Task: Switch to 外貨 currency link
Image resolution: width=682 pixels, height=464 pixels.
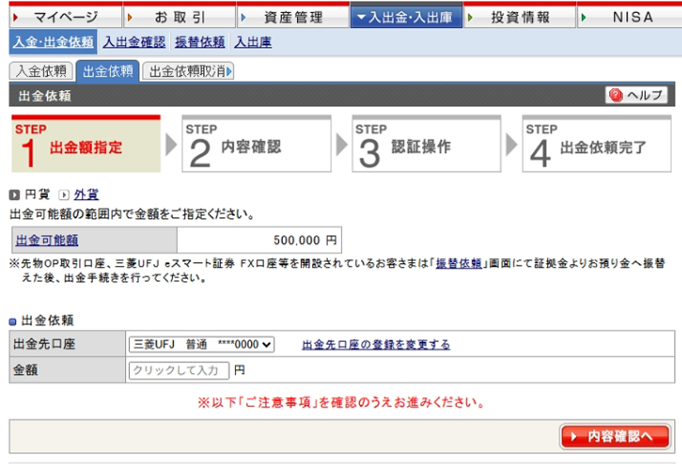Action: 86,195
